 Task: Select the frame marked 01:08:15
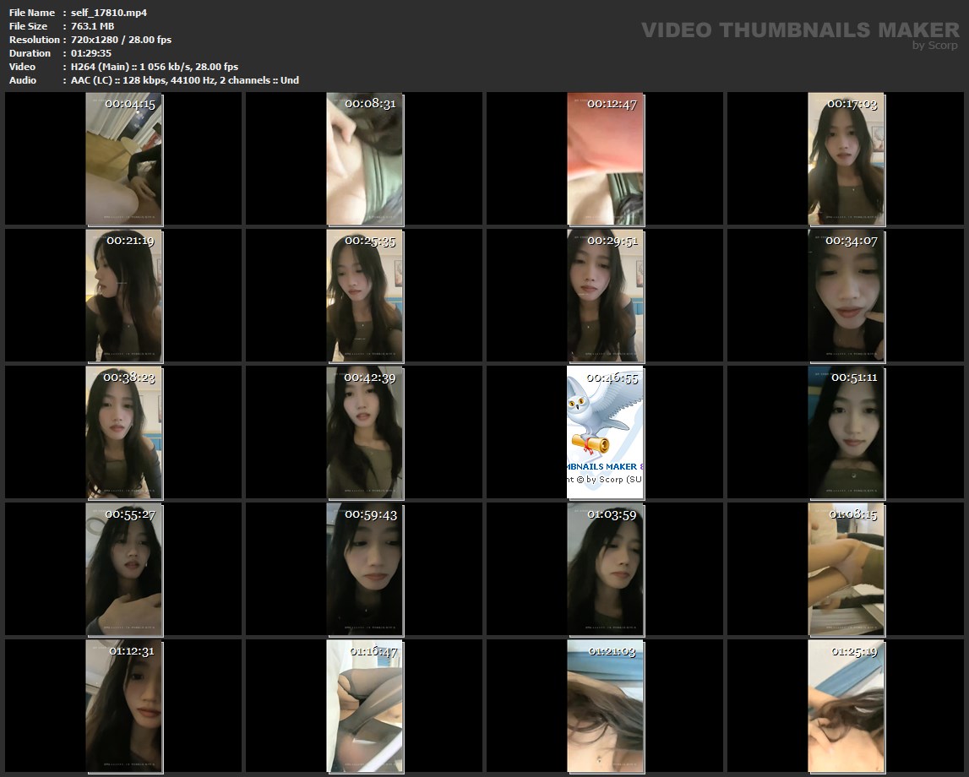(846, 569)
